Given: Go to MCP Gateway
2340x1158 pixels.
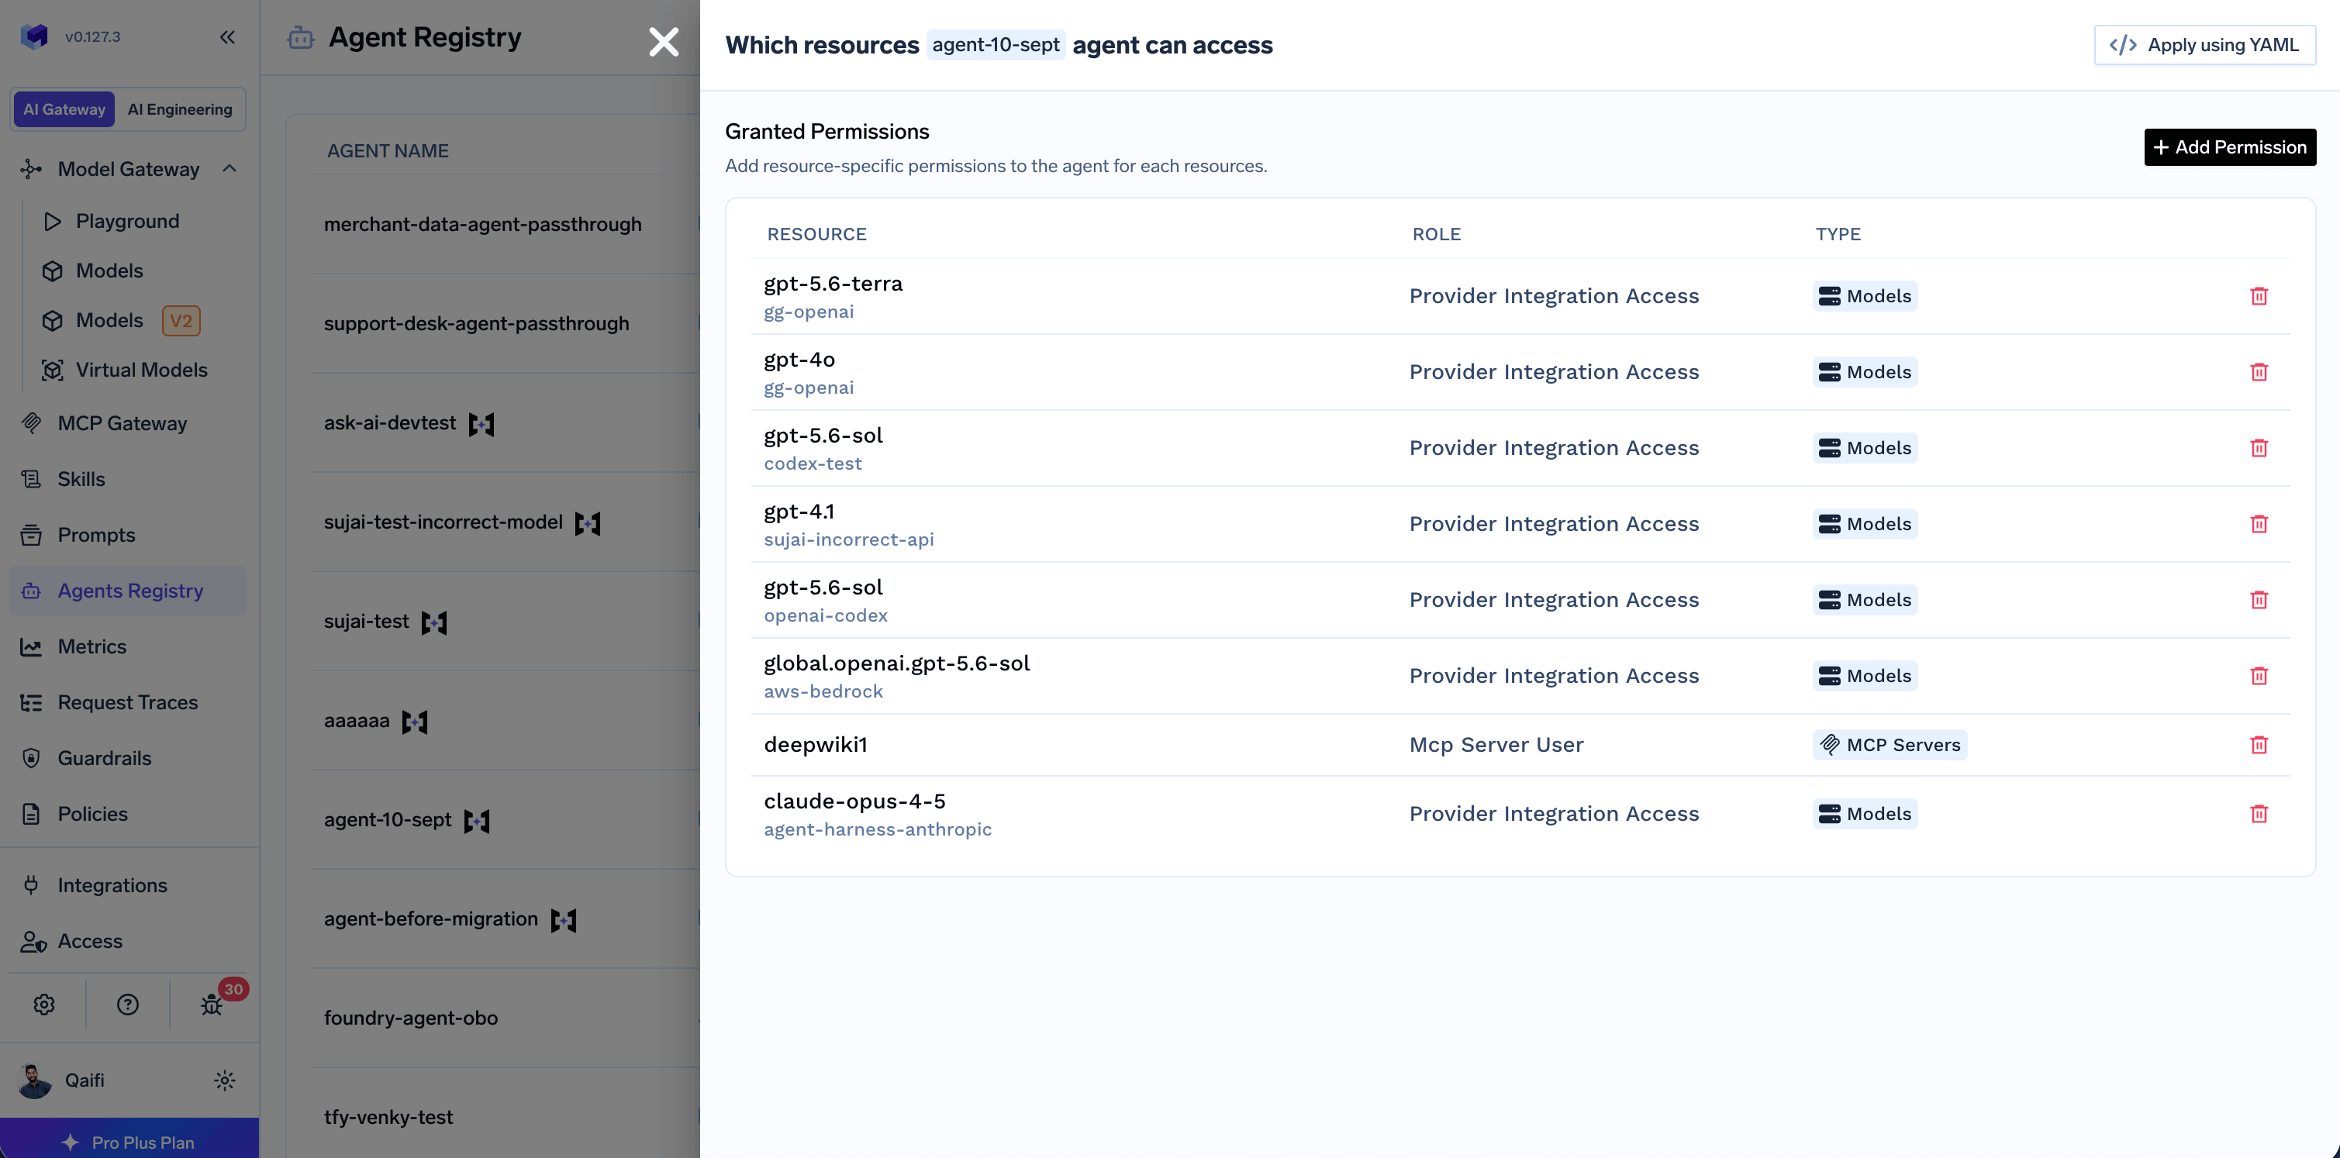Looking at the screenshot, I should coord(122,423).
